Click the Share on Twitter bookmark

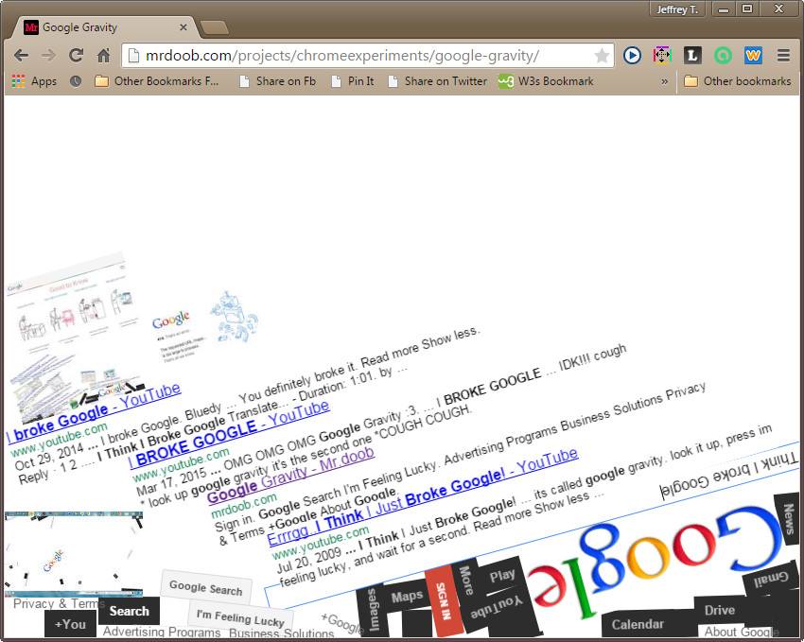click(438, 81)
